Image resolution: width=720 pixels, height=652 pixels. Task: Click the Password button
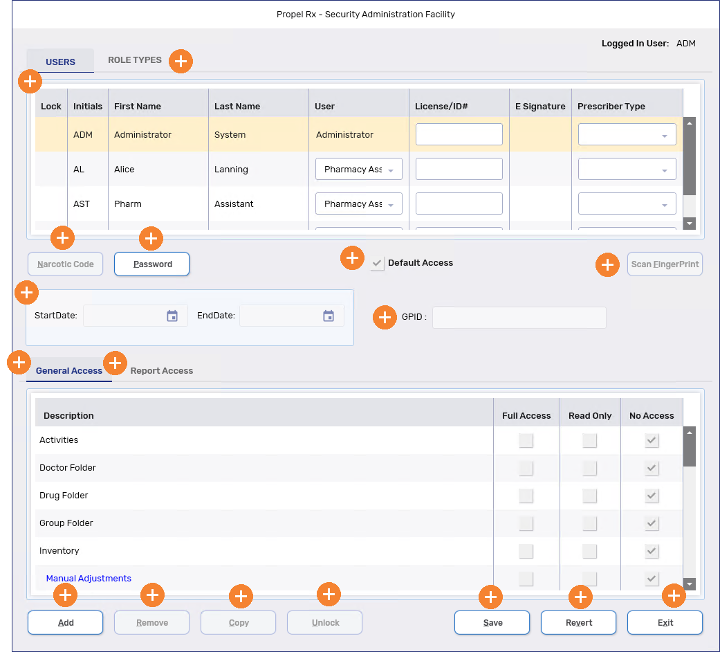151,264
